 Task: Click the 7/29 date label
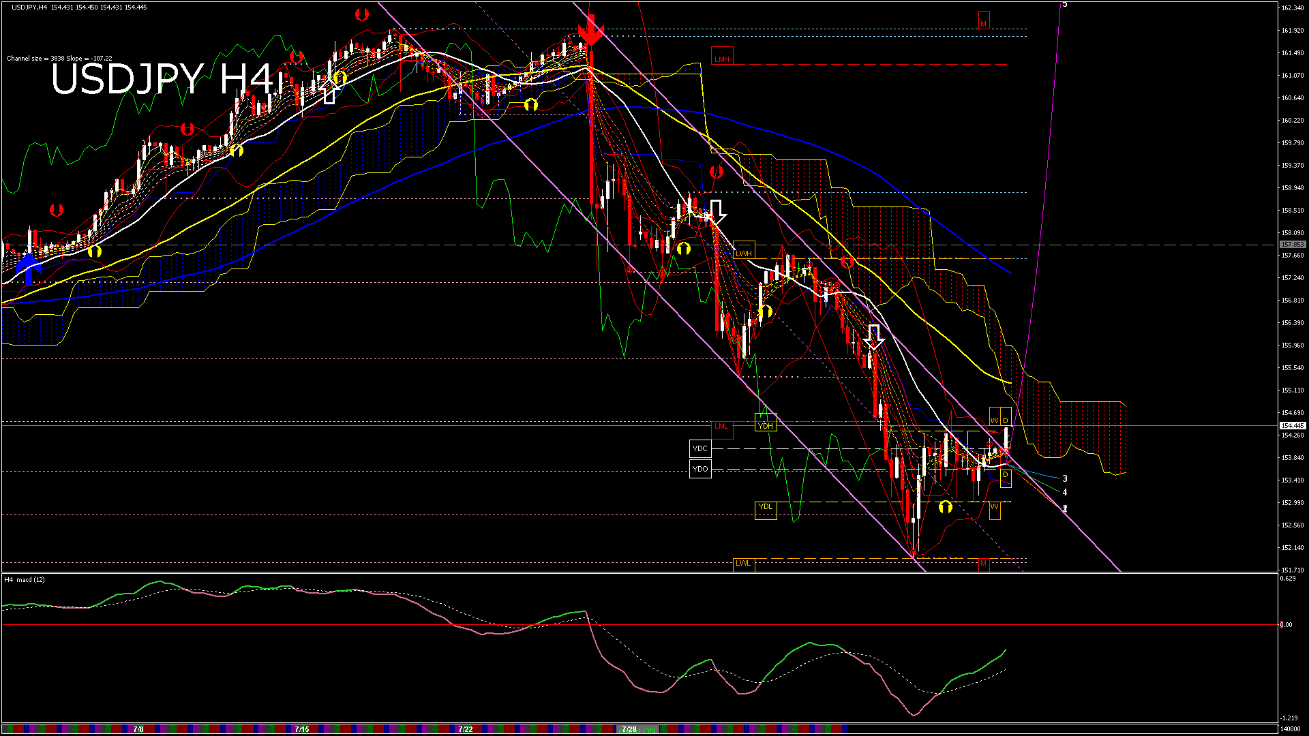click(629, 729)
